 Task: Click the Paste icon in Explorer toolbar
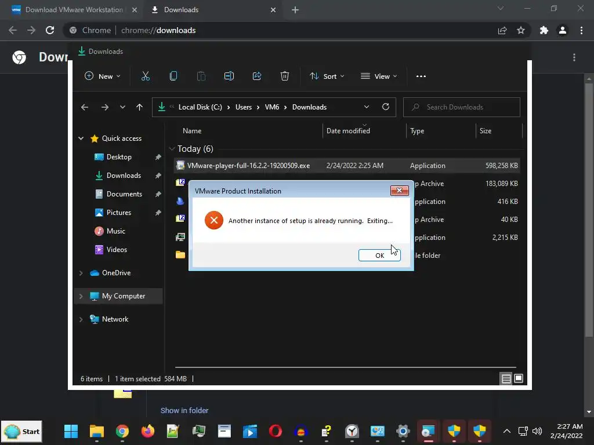coord(201,76)
